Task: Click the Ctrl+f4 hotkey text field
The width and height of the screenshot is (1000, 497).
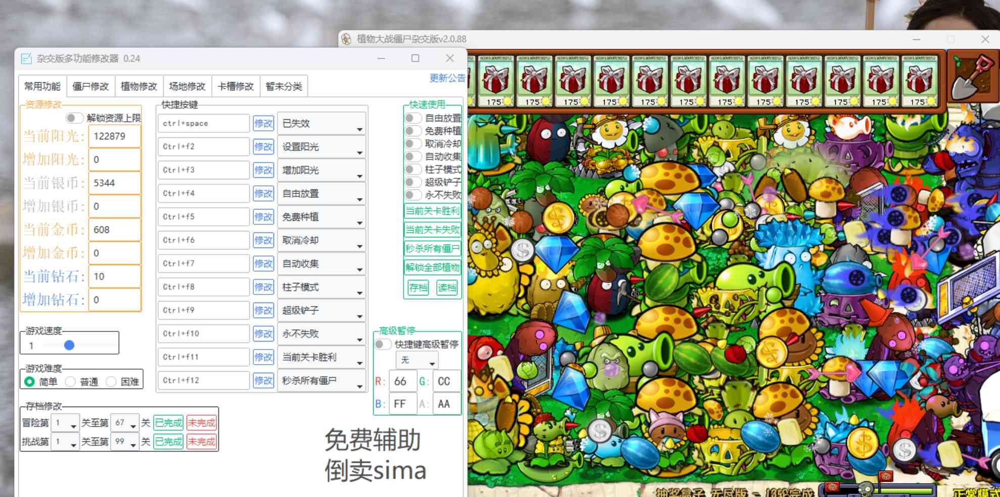Action: [x=204, y=193]
